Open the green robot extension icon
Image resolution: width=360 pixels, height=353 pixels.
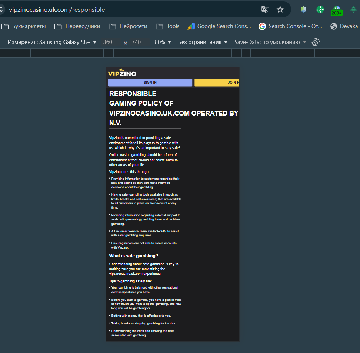(354, 9)
